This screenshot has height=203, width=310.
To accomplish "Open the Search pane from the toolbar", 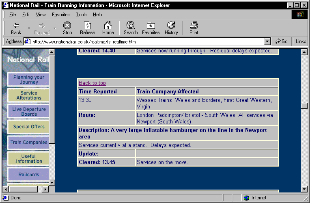I will pos(131,28).
